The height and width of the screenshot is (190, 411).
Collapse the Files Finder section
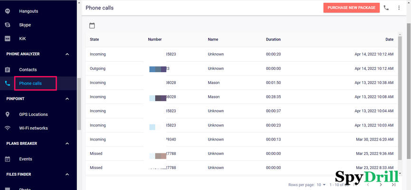point(67,174)
